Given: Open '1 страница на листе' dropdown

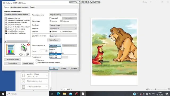Looking at the screenshot, I should [x=47, y=87].
